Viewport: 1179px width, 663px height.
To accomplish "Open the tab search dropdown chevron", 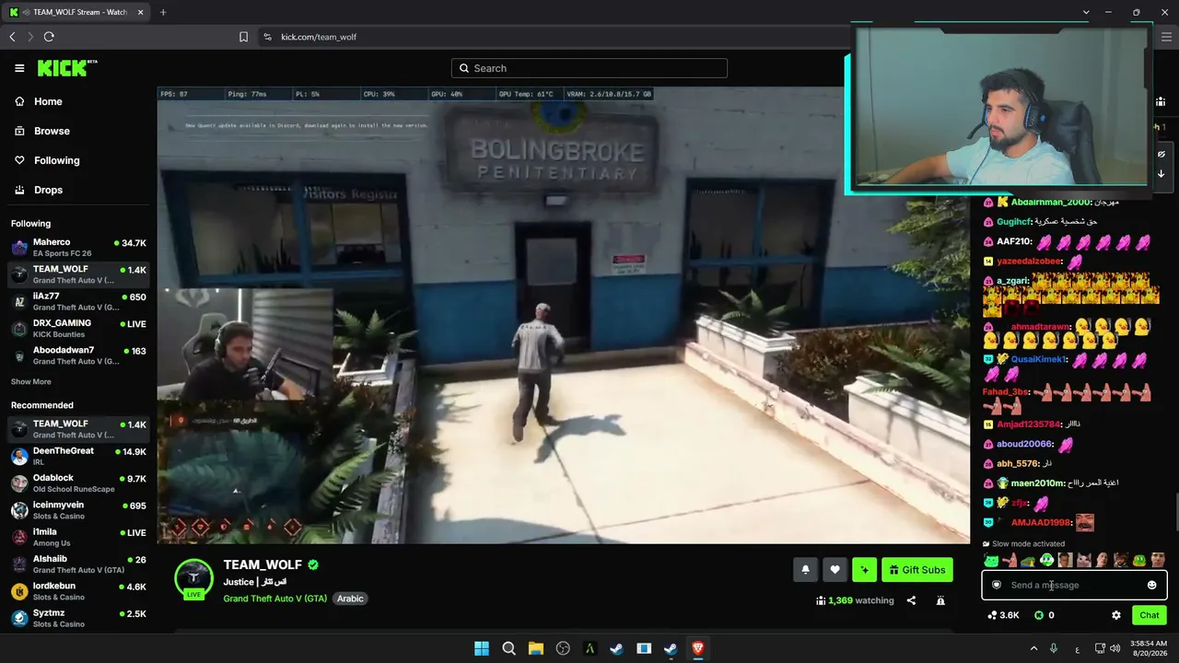I will tap(1086, 12).
